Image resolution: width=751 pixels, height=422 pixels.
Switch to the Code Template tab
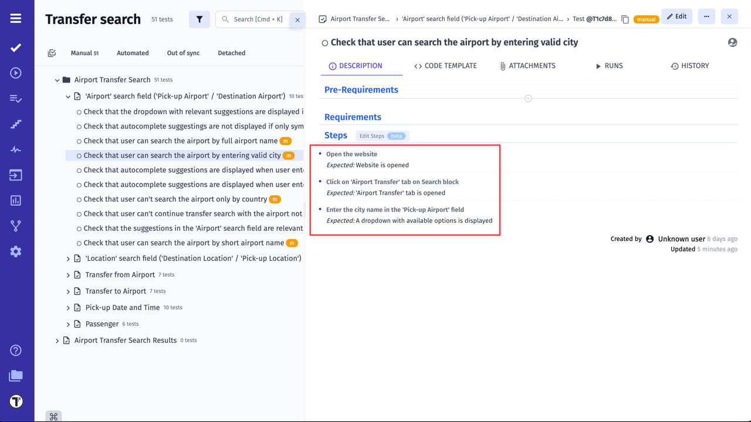pyautogui.click(x=445, y=66)
